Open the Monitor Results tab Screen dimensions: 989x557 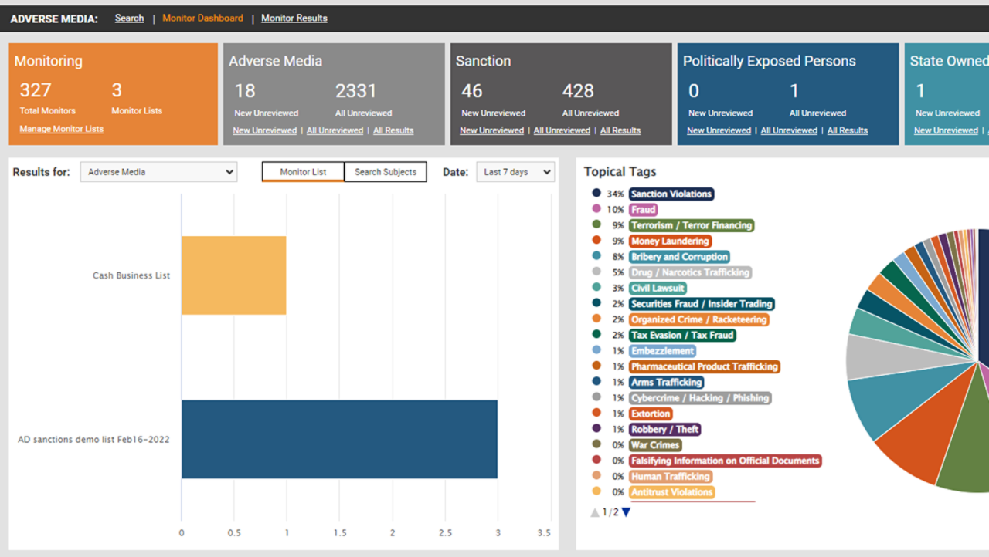click(x=294, y=18)
